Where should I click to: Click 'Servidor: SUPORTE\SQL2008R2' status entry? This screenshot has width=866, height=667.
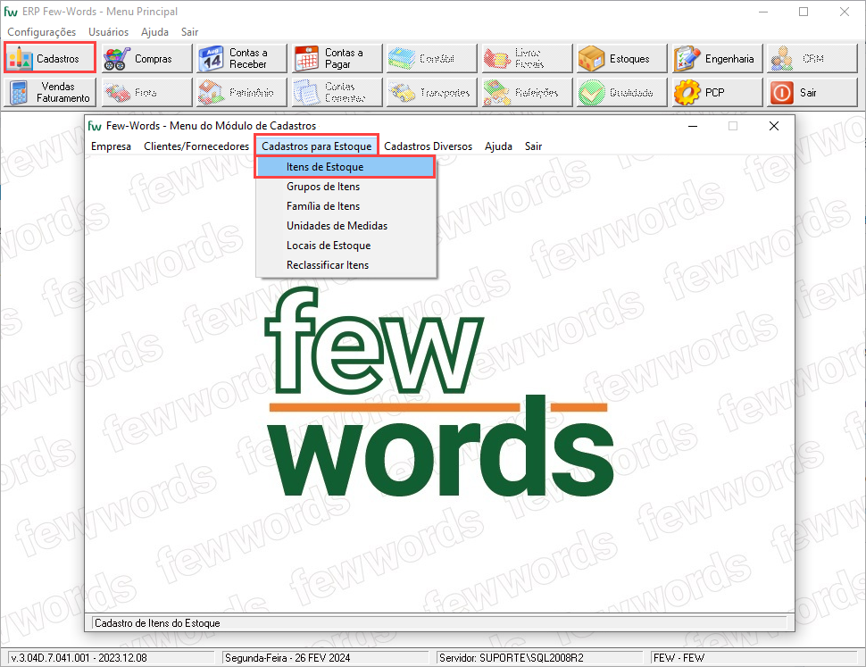(512, 657)
